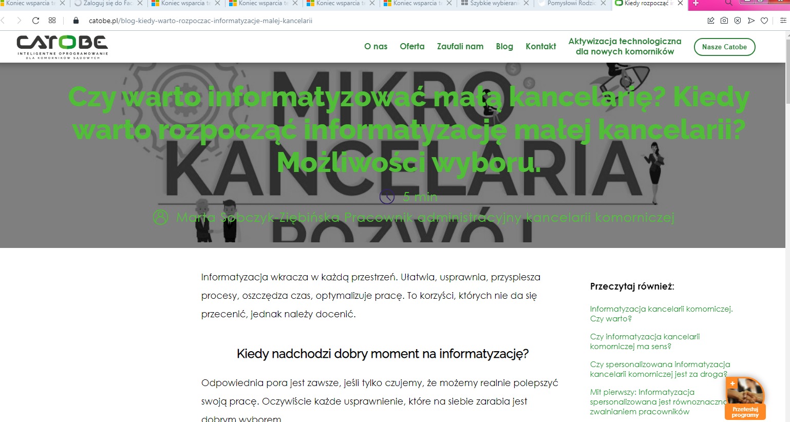Bookmark the page using the heart icon
Viewport: 790px width, 422px height.
[764, 21]
